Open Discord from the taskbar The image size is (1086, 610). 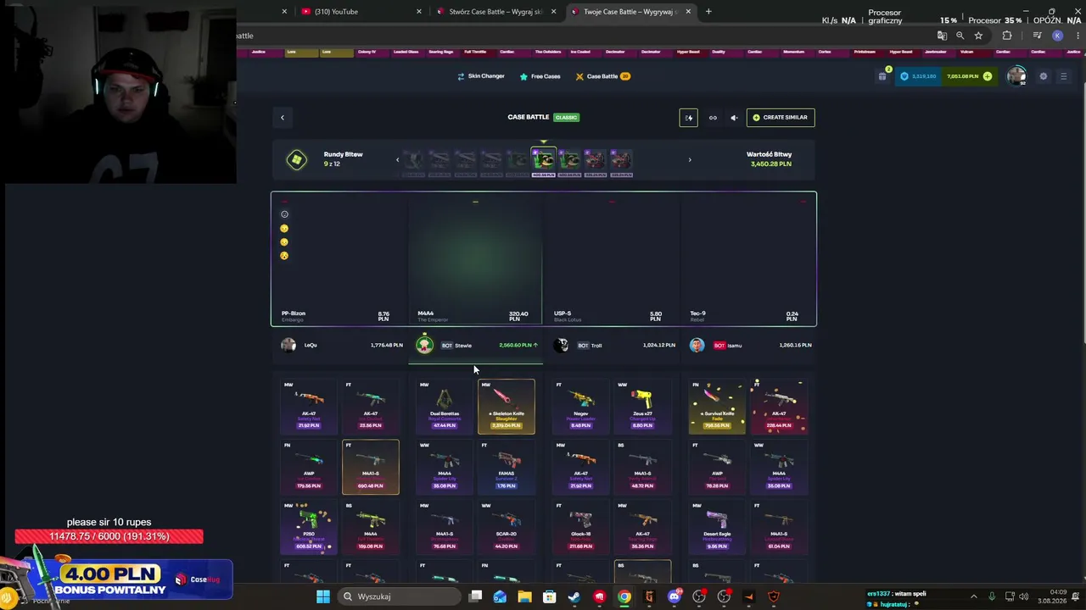point(674,596)
